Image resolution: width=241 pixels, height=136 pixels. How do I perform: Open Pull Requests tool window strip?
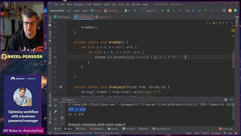pyautogui.click(x=50, y=56)
